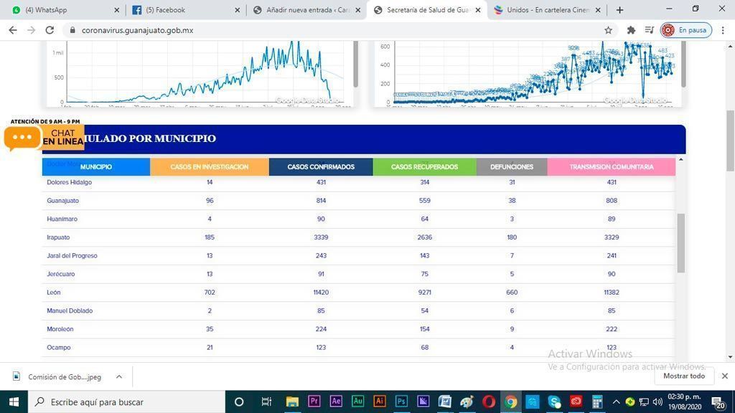
Task: Click the municipality table's scrollbar thumb
Action: [x=680, y=242]
